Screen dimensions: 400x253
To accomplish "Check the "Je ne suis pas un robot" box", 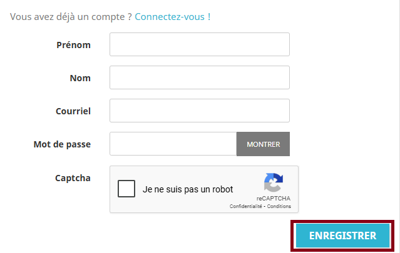I will pyautogui.click(x=126, y=189).
